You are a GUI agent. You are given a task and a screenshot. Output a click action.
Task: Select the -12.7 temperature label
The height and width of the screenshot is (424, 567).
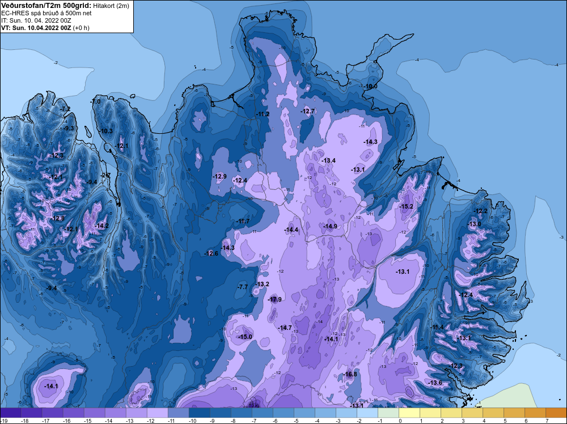[308, 111]
